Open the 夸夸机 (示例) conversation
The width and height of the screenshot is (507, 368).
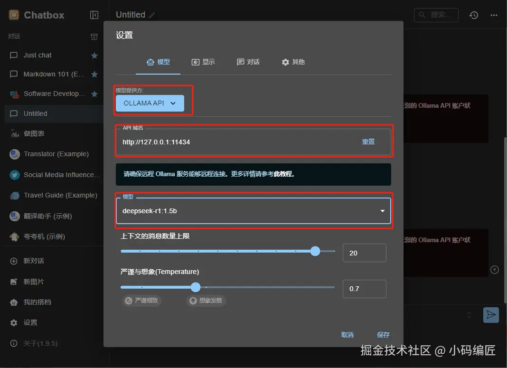click(x=54, y=237)
